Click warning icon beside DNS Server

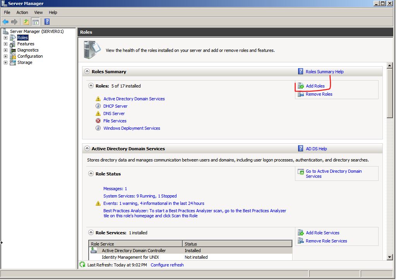tap(98, 113)
